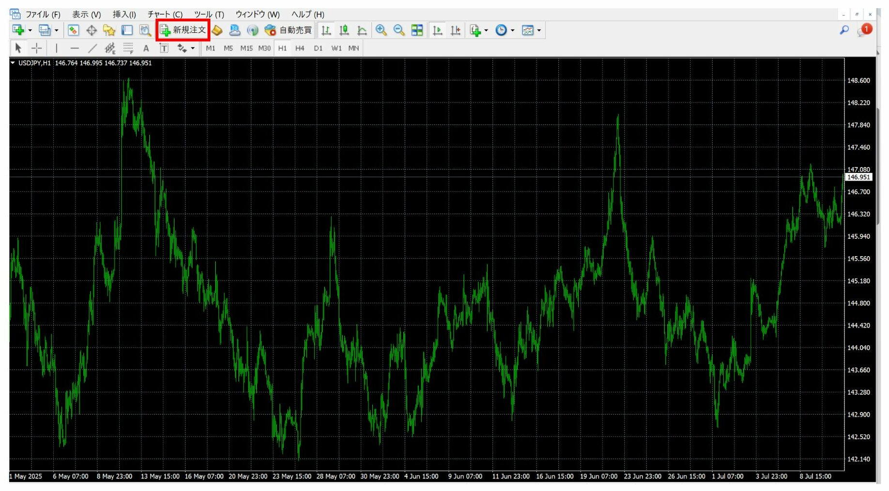This screenshot has height=491, width=889.
Task: Click the tile windows icon
Action: pos(417,31)
